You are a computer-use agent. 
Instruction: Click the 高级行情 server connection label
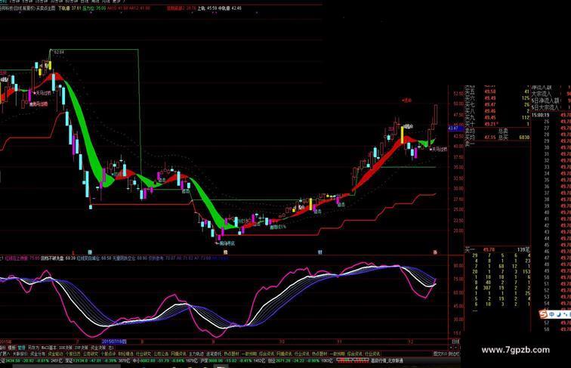click(x=387, y=360)
